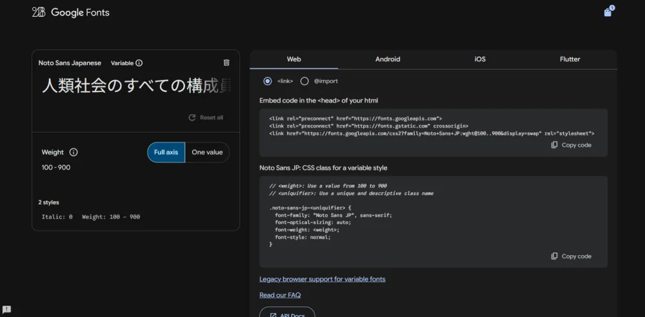
Task: Copy code for the embed link snippet
Action: [571, 145]
